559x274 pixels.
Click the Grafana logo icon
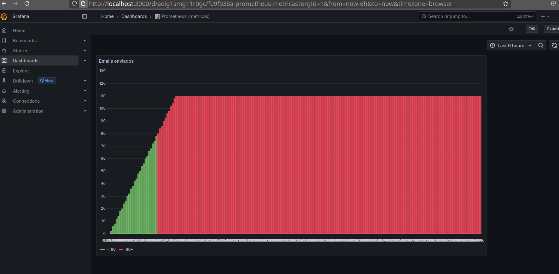[4, 16]
